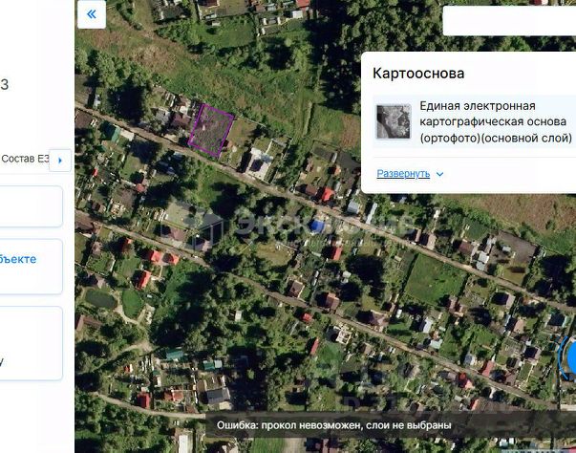Select the orthophoto basemap thumbnail
Viewport: 576px width, 453px height.
394,121
